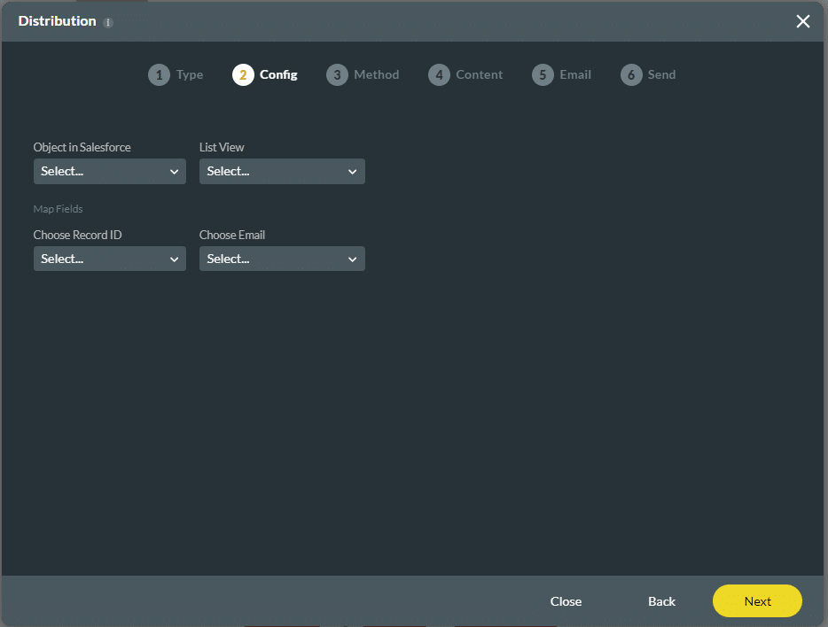Open the Choose Record ID dropdown
Screen dimensions: 828x627
(x=109, y=259)
